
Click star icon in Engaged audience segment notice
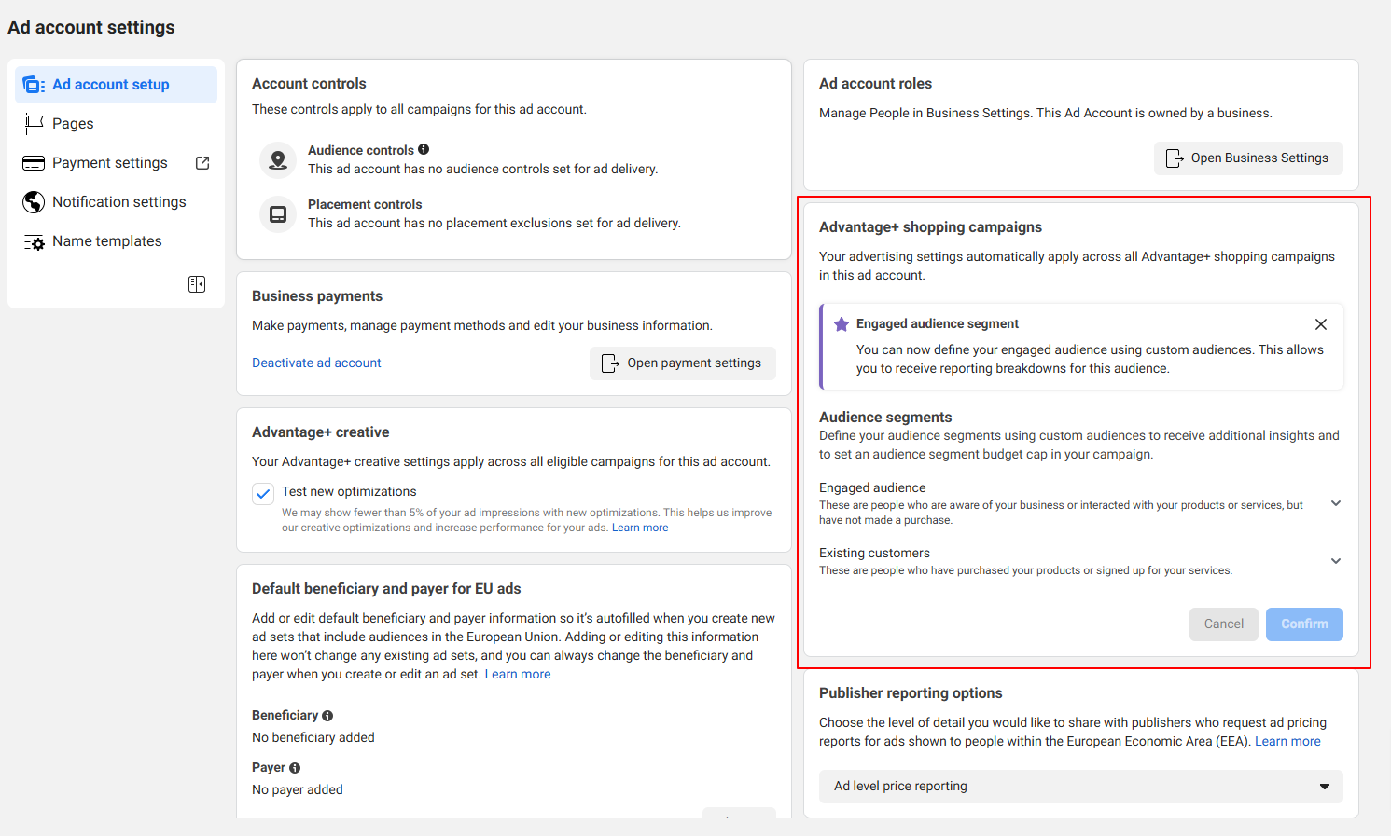pyautogui.click(x=842, y=324)
